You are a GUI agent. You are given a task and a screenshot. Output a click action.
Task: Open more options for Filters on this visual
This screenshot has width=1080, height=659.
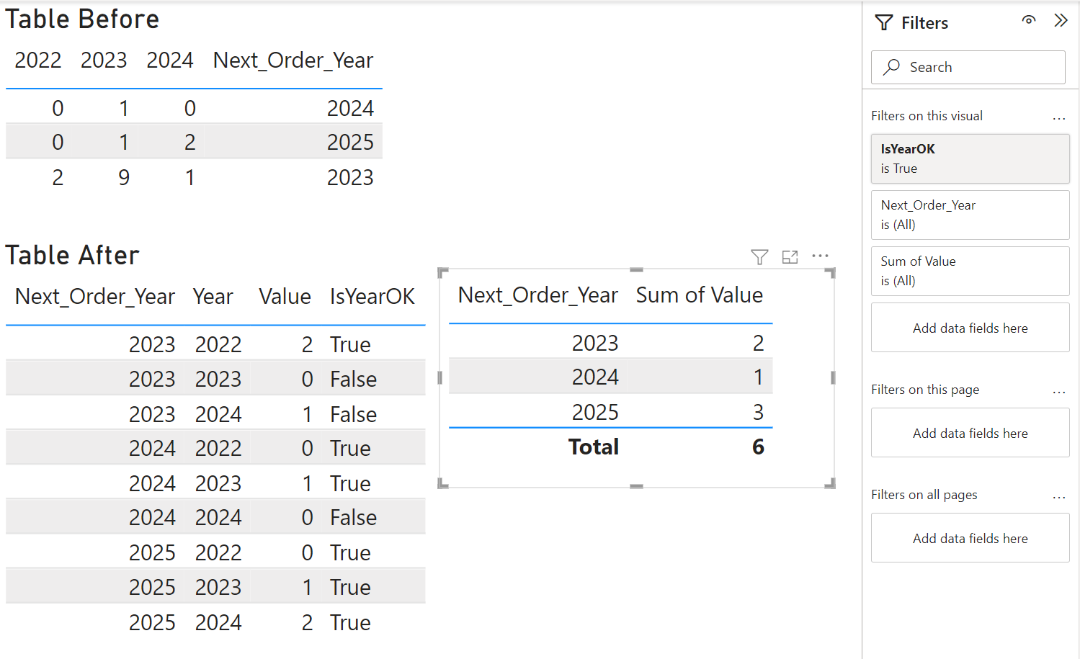1058,117
